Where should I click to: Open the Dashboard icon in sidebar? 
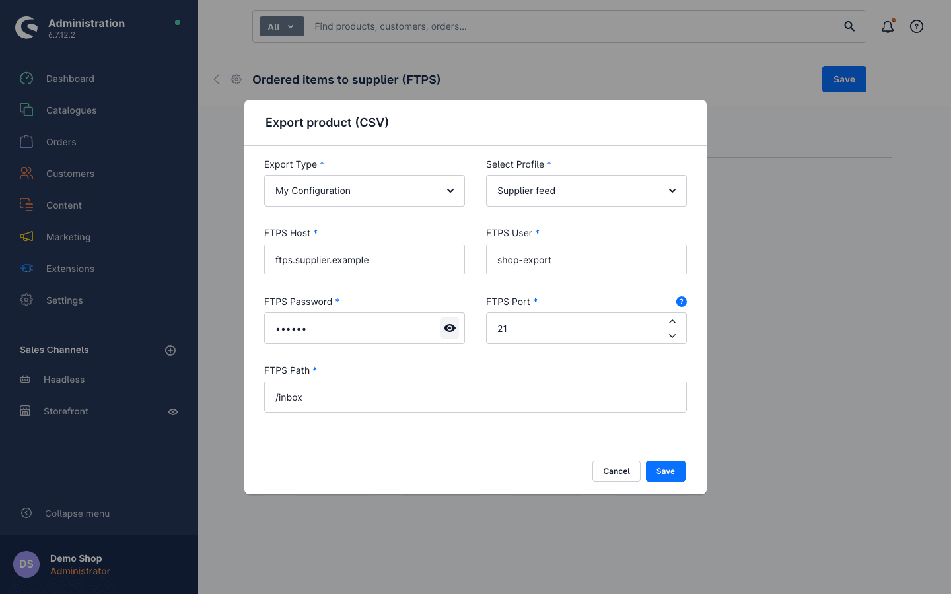click(26, 79)
